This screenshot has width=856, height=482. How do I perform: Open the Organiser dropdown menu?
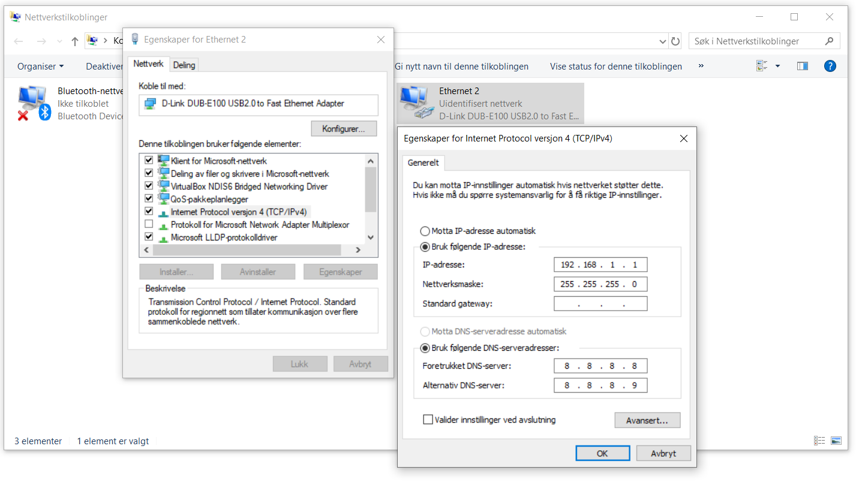pos(40,66)
